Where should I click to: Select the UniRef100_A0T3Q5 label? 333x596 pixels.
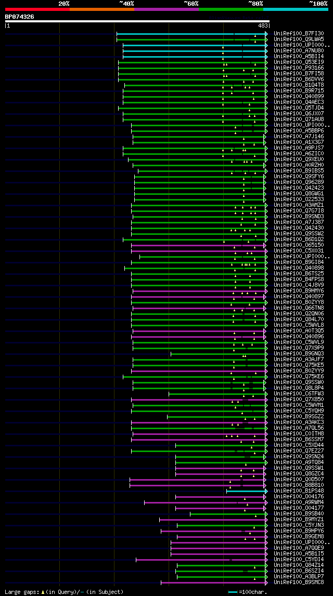tap(299, 330)
